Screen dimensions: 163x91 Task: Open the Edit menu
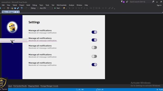pyautogui.click(x=3, y=5)
